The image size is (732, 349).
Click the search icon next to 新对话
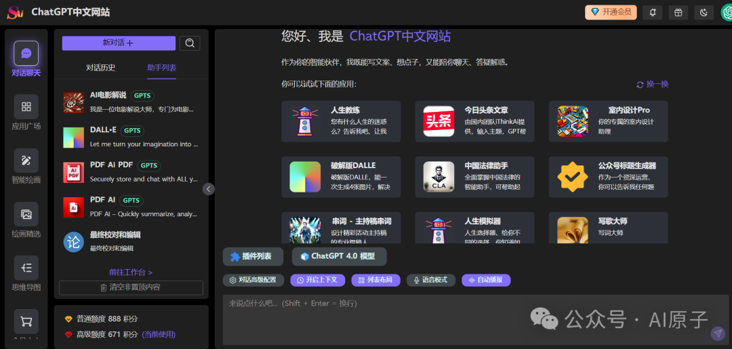pos(190,43)
